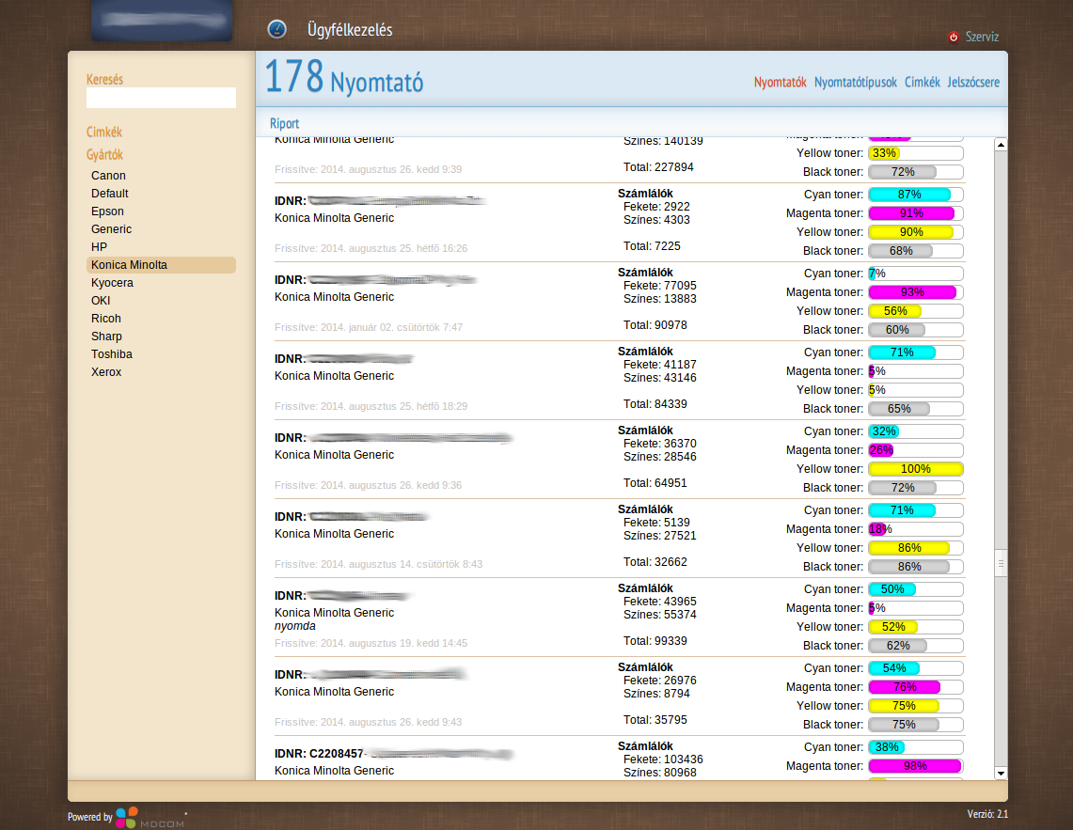Screen dimensions: 1073x830
Task: Click the 'Verzió: 2.1' text
Action: point(986,814)
